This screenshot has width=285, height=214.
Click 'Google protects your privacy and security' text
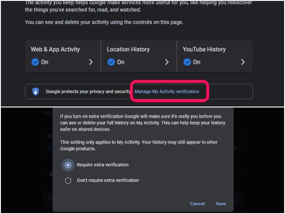click(x=88, y=91)
